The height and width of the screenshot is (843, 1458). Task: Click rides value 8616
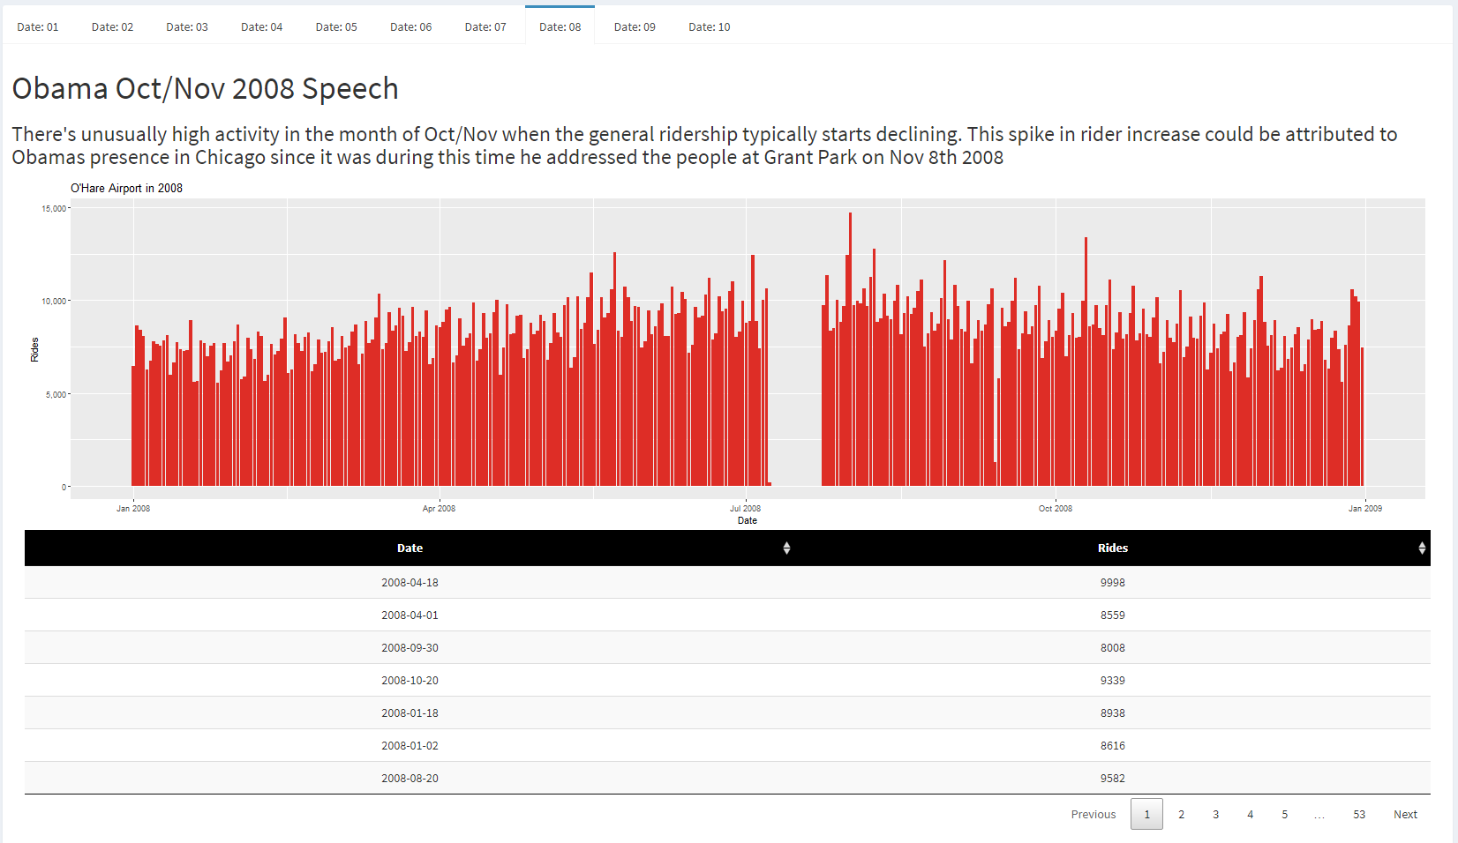click(1113, 746)
